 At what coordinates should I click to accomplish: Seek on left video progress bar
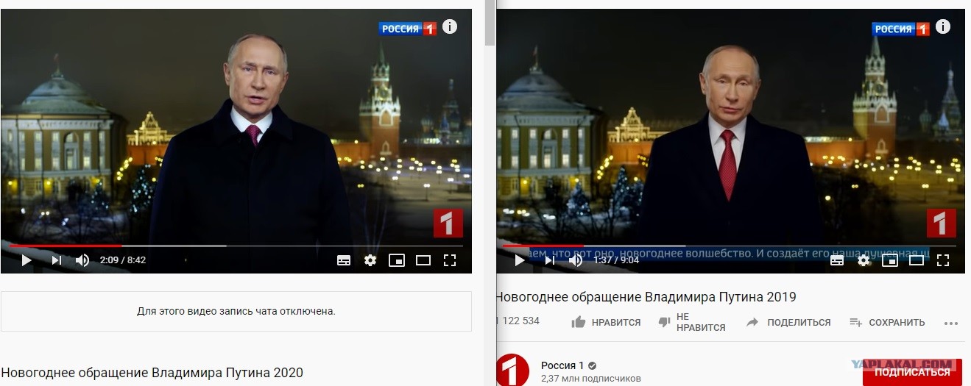tap(236, 246)
